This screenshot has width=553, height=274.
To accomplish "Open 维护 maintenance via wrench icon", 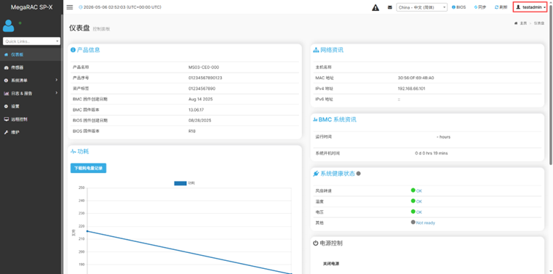I will (6, 132).
